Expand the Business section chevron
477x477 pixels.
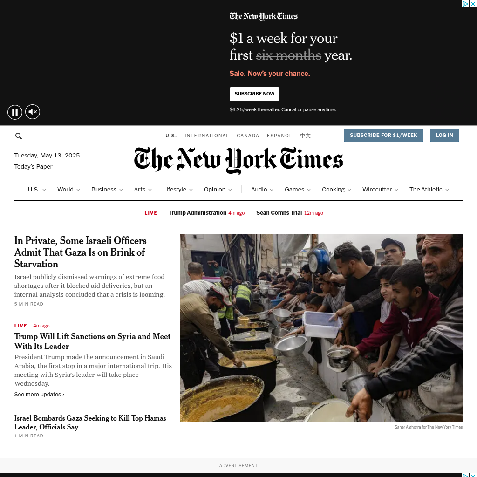point(121,190)
